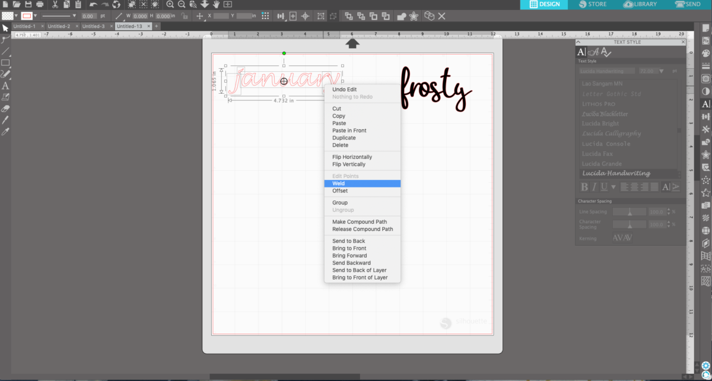
Task: Select the Line drawing tool
Action: 5,51
